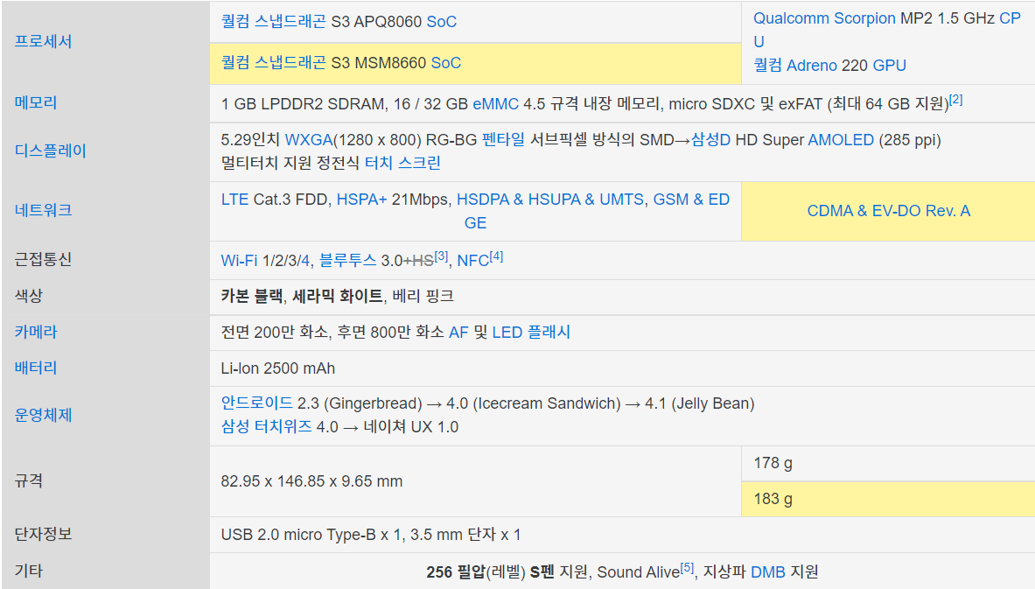Image resolution: width=1035 pixels, height=589 pixels.
Task: Open the HSDPA & HSUPA & UMTS link
Action: tap(550, 200)
